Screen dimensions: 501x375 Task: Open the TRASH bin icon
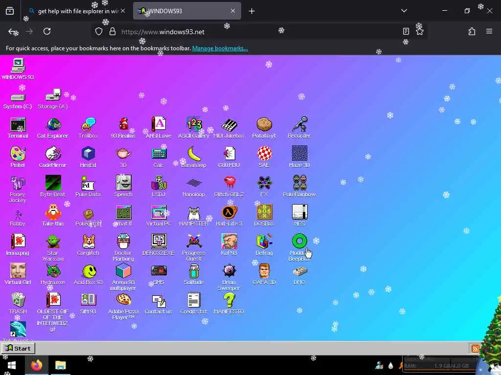pyautogui.click(x=18, y=304)
